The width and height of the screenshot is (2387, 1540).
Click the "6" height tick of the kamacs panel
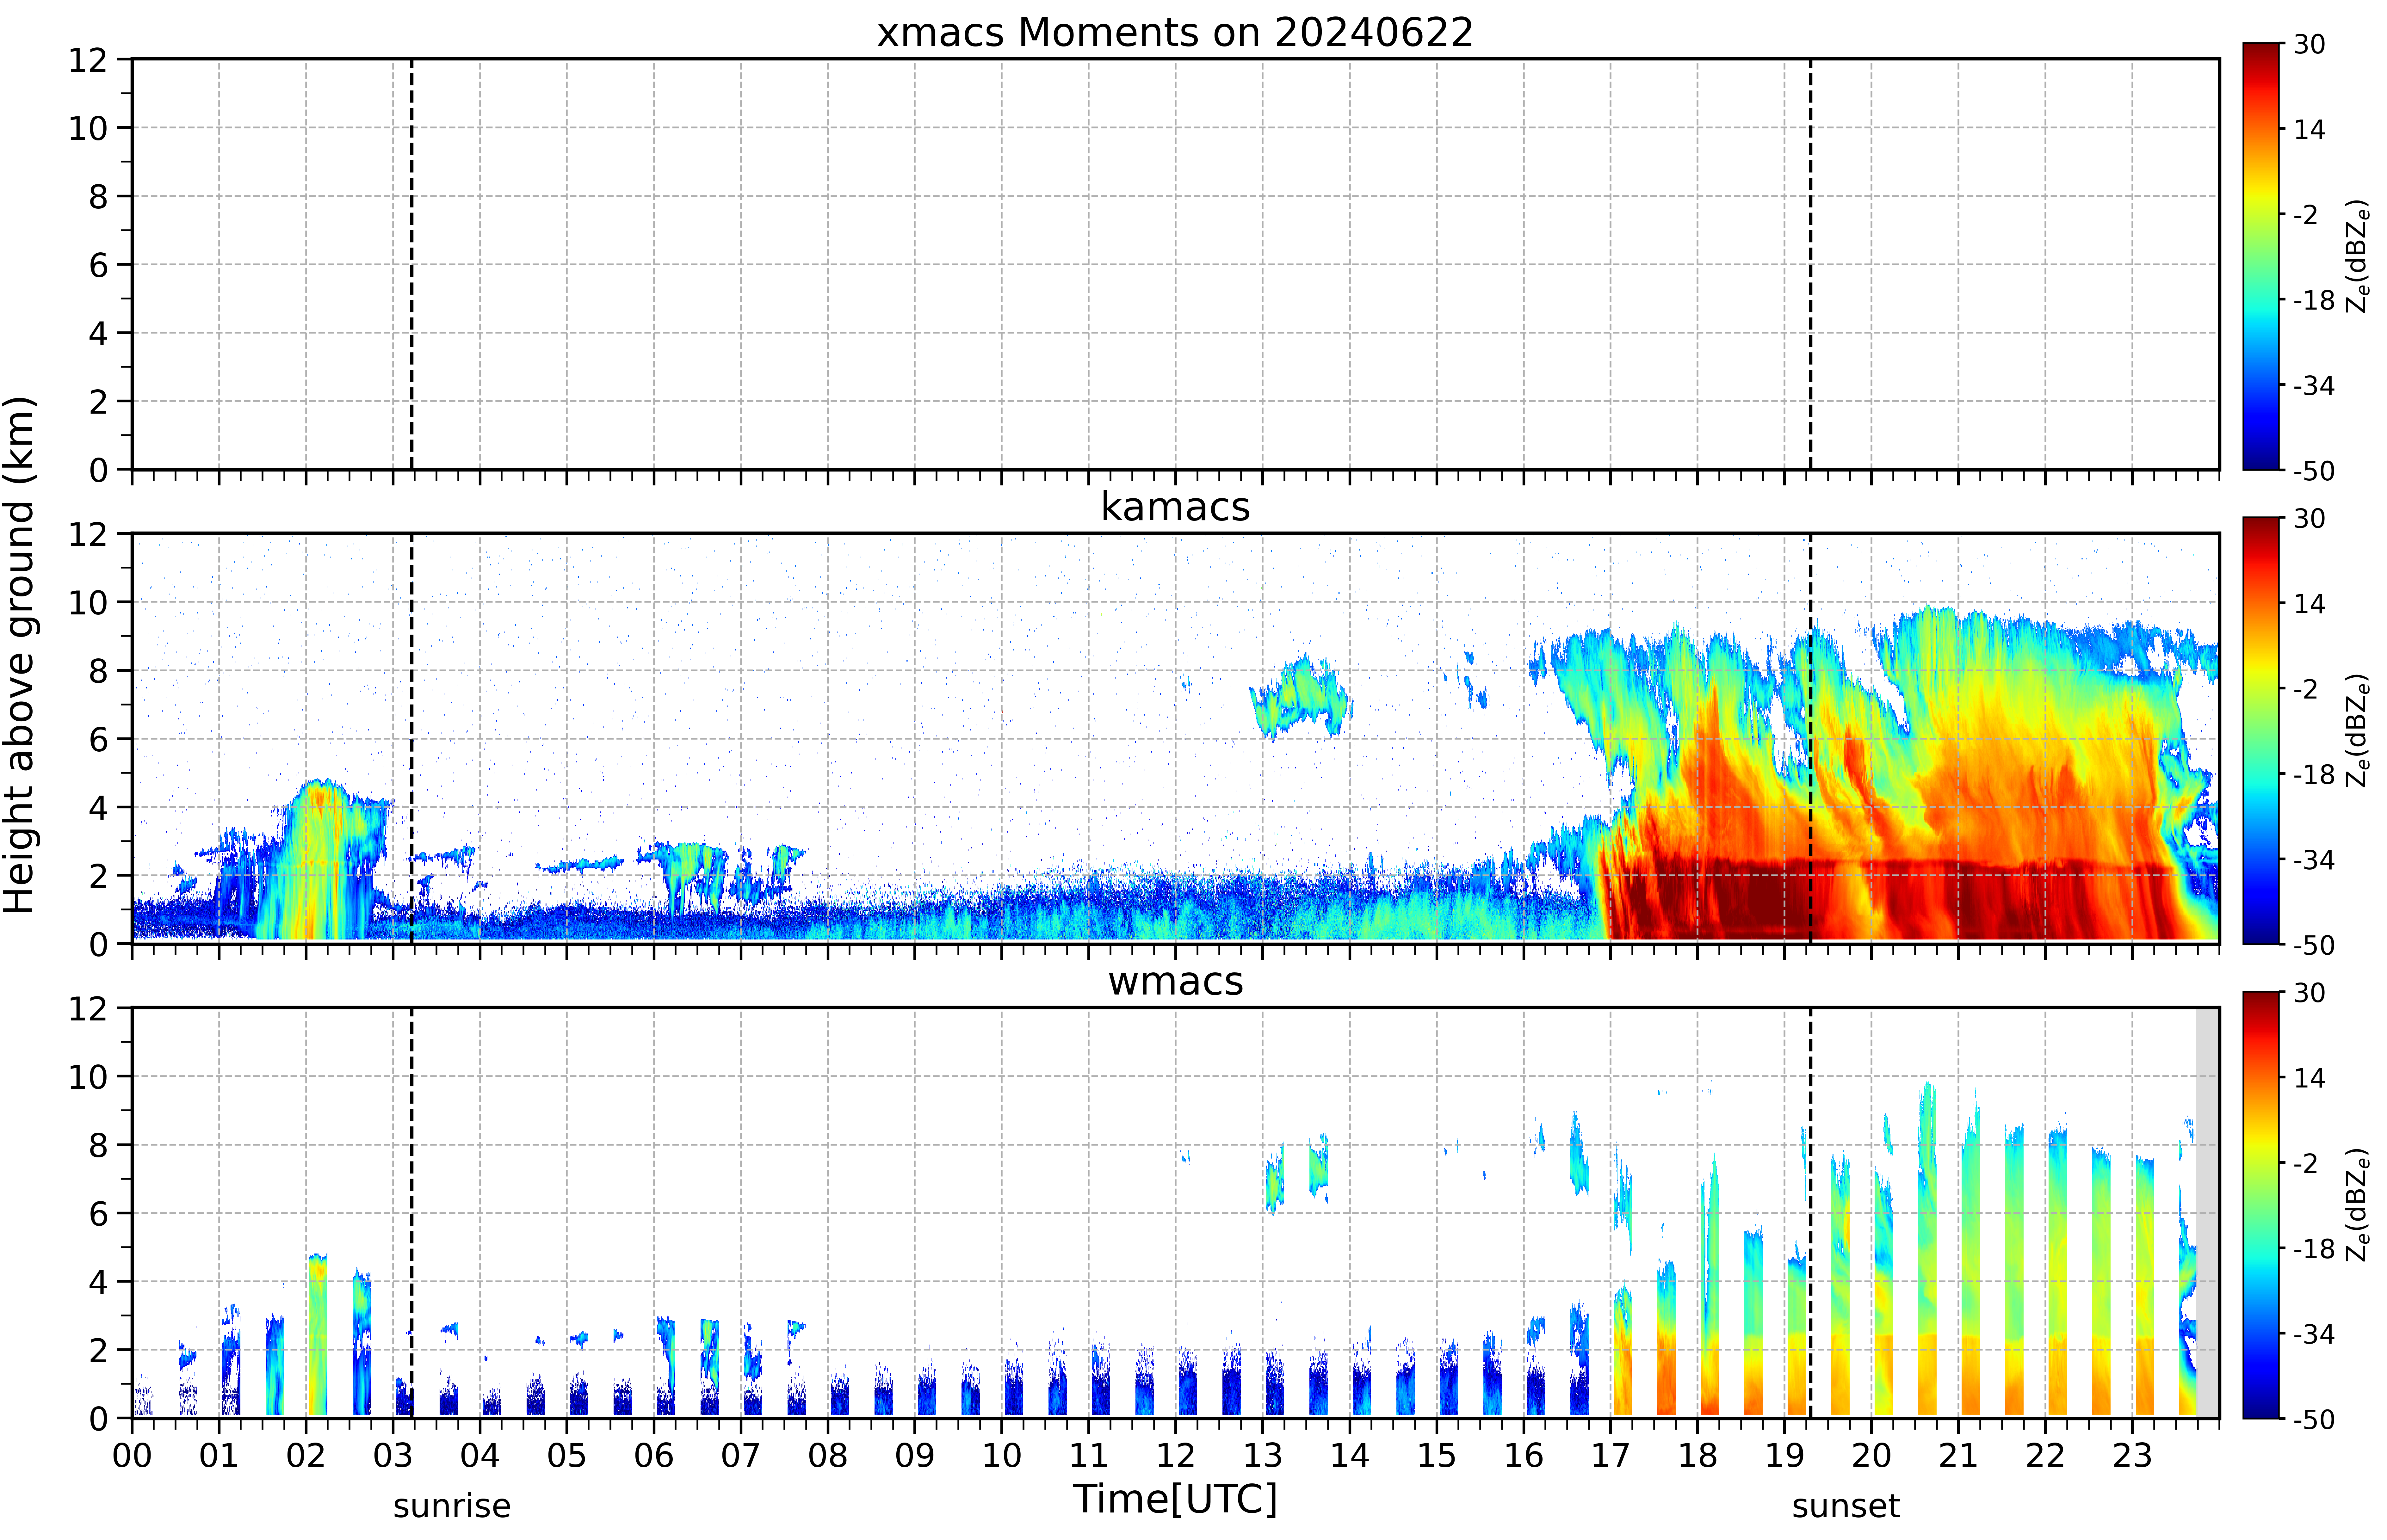pyautogui.click(x=98, y=740)
